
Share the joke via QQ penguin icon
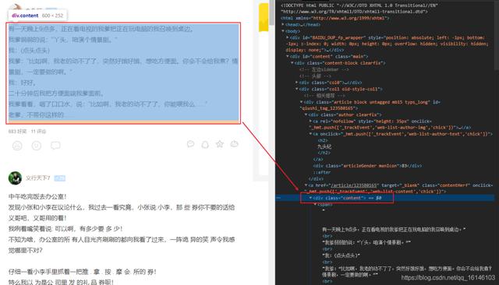coord(205,145)
